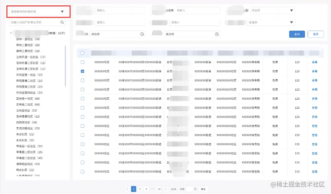Open the clock icon of the left time picker
The width and height of the screenshot is (331, 194).
142,34
